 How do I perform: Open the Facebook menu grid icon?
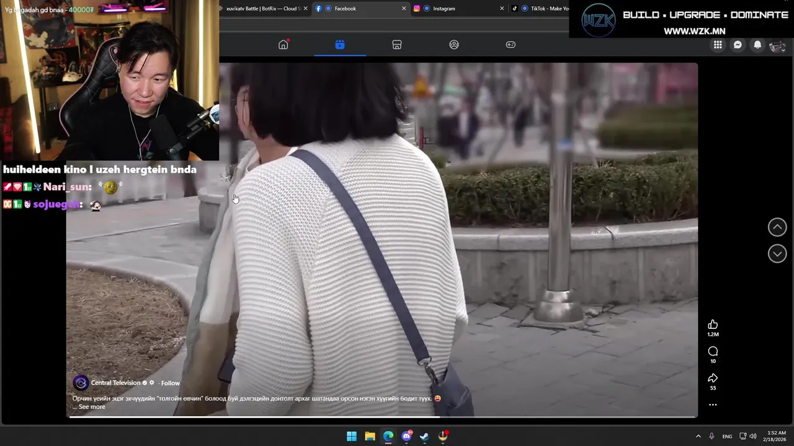coord(718,45)
